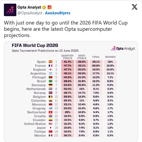Open the World Cup predictions image

click(71, 91)
